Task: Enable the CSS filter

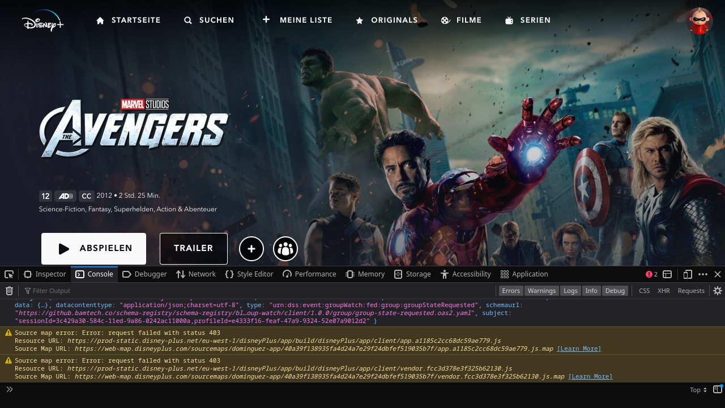Action: point(645,291)
